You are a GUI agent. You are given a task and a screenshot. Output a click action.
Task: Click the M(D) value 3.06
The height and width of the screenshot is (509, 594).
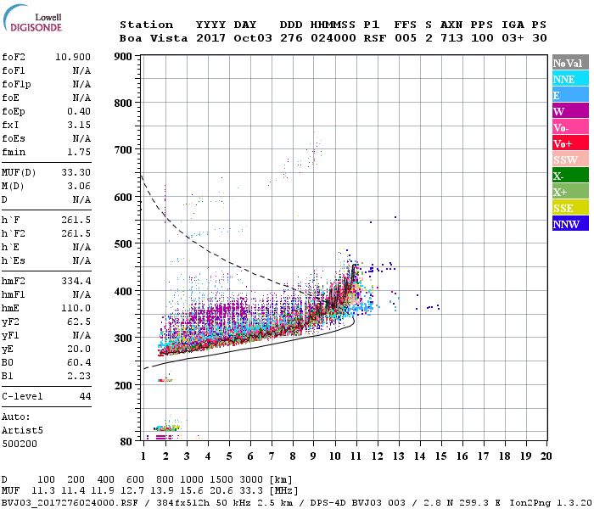(79, 186)
